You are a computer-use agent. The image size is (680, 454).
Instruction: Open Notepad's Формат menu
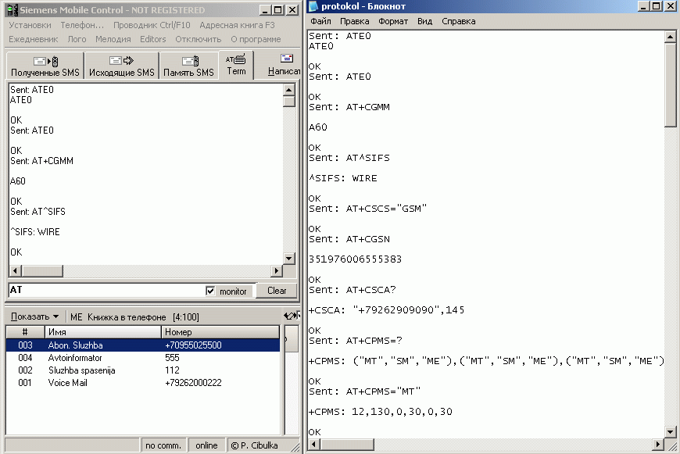393,21
